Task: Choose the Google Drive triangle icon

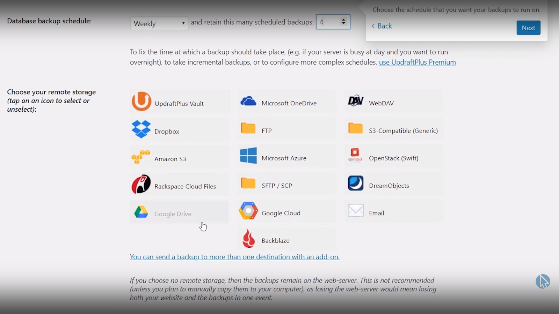Action: 141,212
